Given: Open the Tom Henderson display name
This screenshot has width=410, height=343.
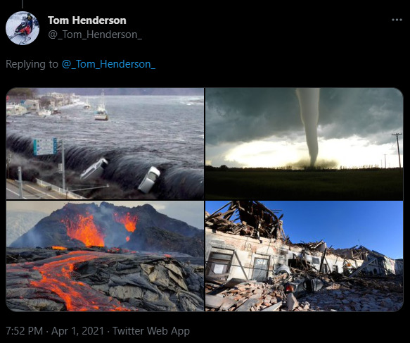Looking at the screenshot, I should 87,20.
